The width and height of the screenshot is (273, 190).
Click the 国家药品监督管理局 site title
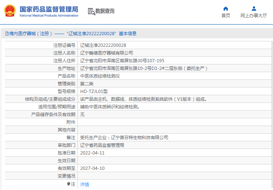click(48, 9)
